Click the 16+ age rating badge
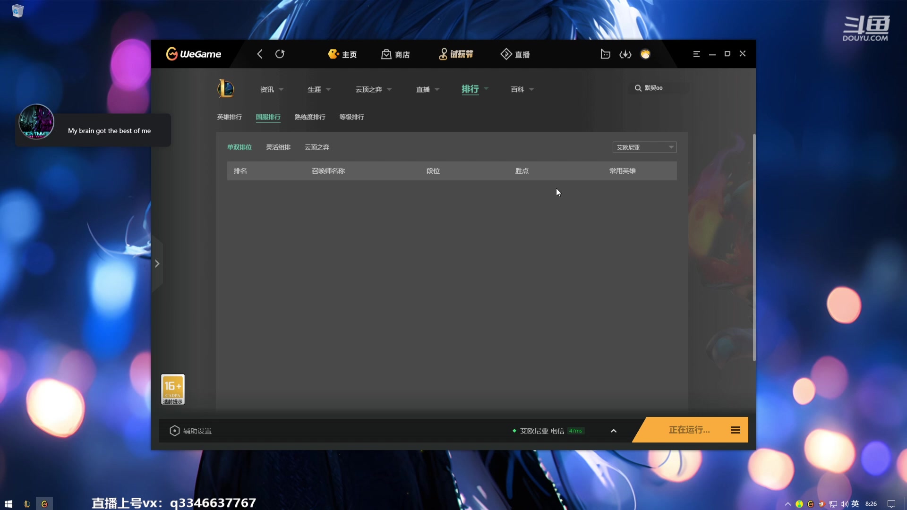The image size is (907, 510). tap(173, 389)
